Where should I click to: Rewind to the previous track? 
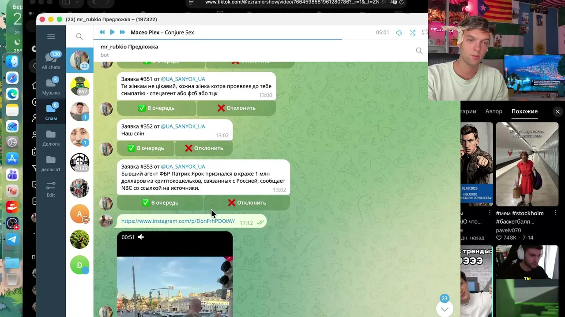[x=102, y=32]
